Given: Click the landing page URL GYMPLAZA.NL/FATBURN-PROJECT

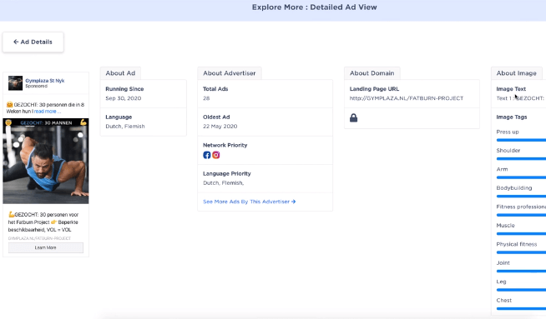Looking at the screenshot, I should pyautogui.click(x=407, y=98).
